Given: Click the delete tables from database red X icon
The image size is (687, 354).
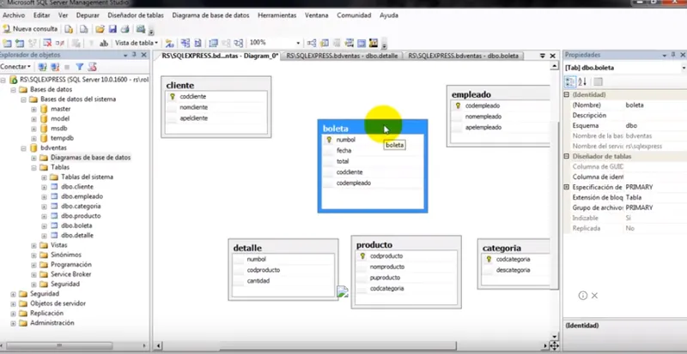Looking at the screenshot, I should [47, 43].
